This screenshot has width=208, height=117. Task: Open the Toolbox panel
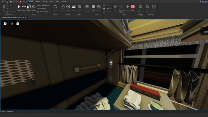63,8
